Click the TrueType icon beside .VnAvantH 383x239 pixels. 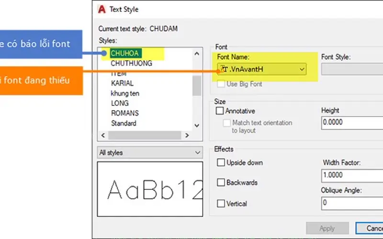(224, 69)
